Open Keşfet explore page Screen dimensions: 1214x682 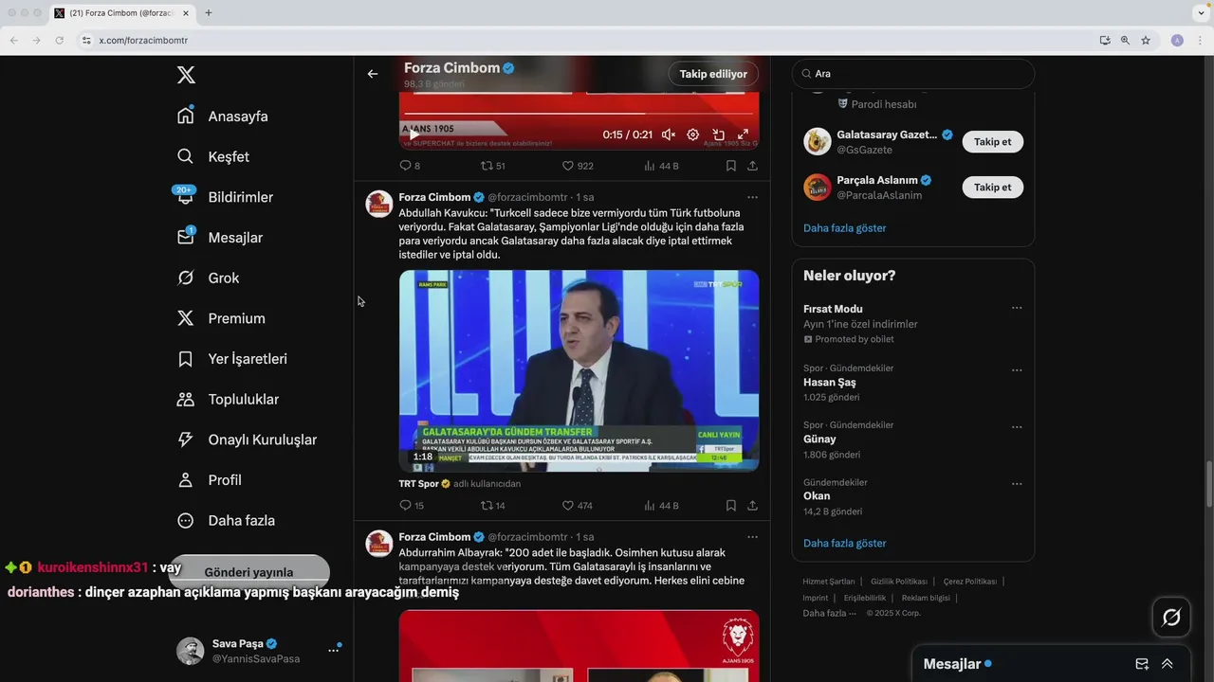point(213,156)
